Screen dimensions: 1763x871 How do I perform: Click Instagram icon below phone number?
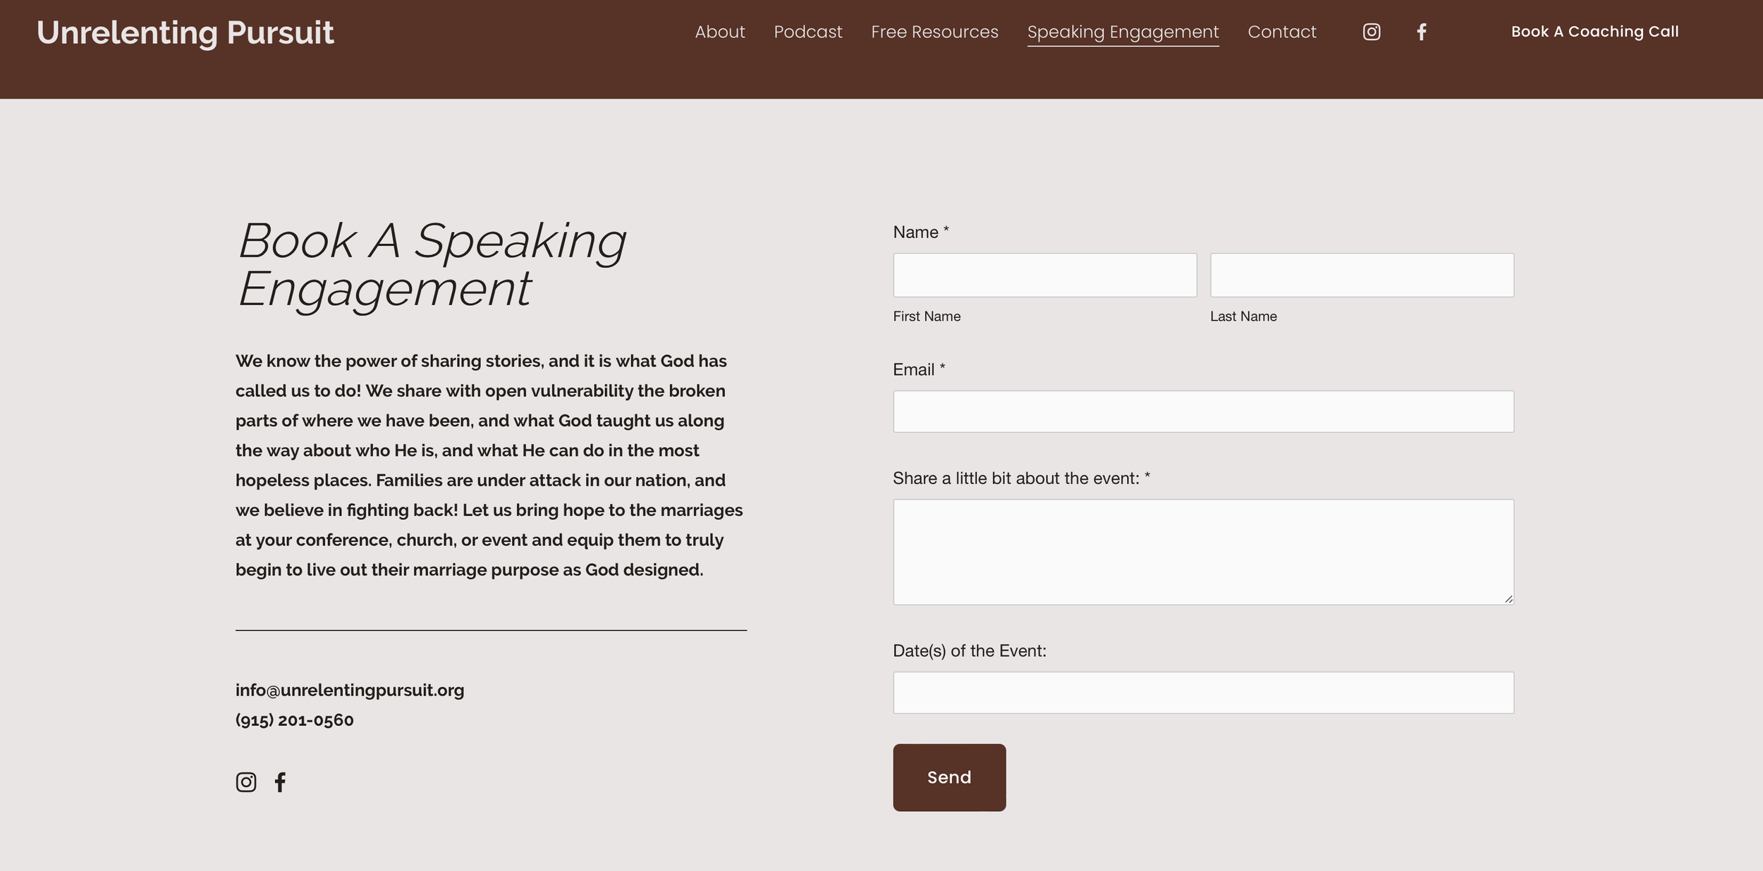(x=246, y=782)
